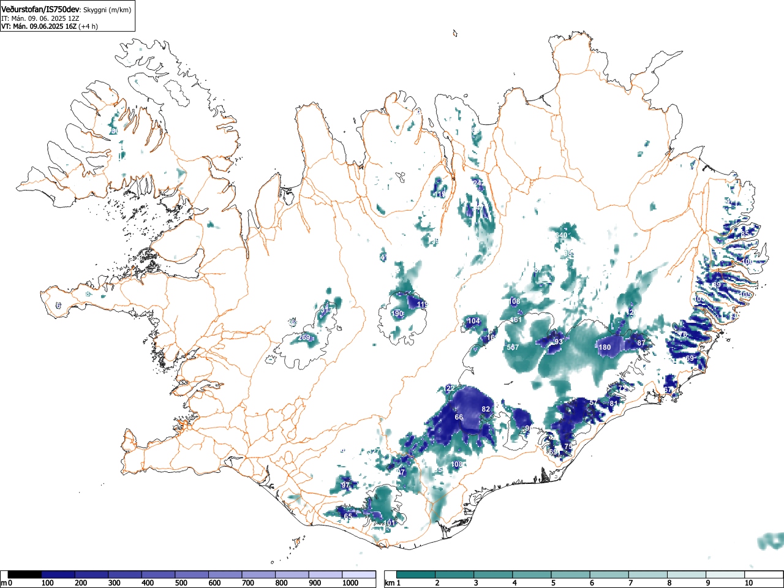Click the black 0–100 m legend swatch

pos(24,575)
